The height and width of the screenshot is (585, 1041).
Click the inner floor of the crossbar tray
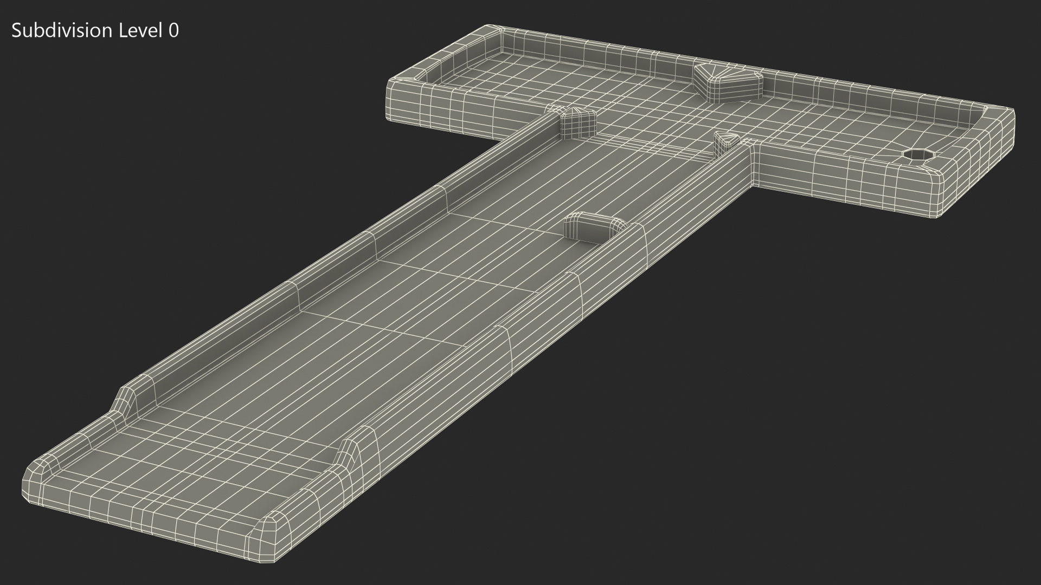[624, 92]
